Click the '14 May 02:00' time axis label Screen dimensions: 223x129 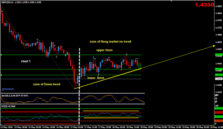point(35,127)
